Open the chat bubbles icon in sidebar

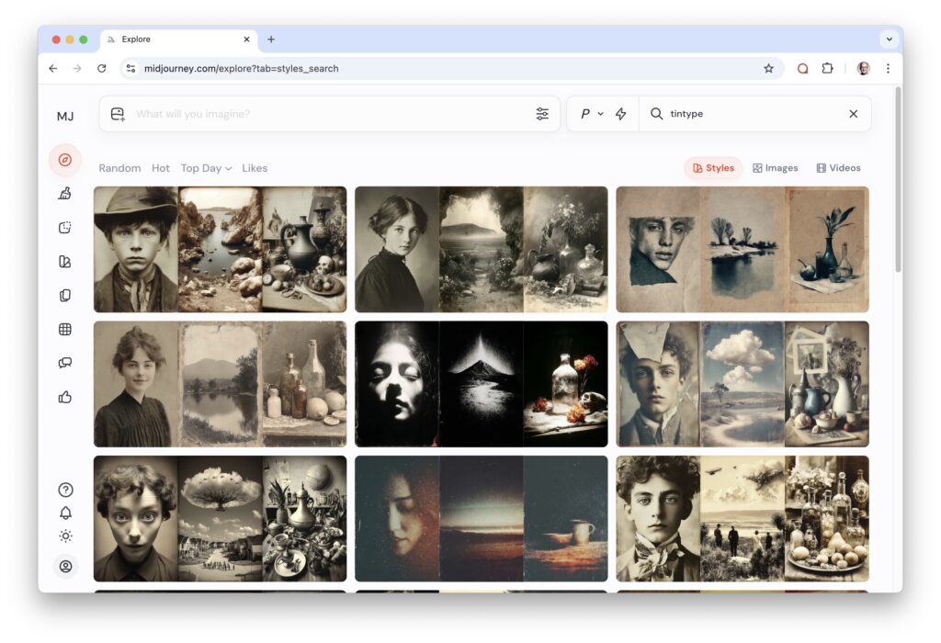coord(64,363)
